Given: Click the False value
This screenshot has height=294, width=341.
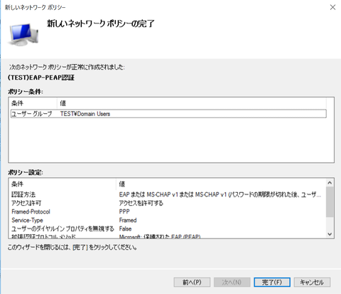Looking at the screenshot, I should point(125,229).
